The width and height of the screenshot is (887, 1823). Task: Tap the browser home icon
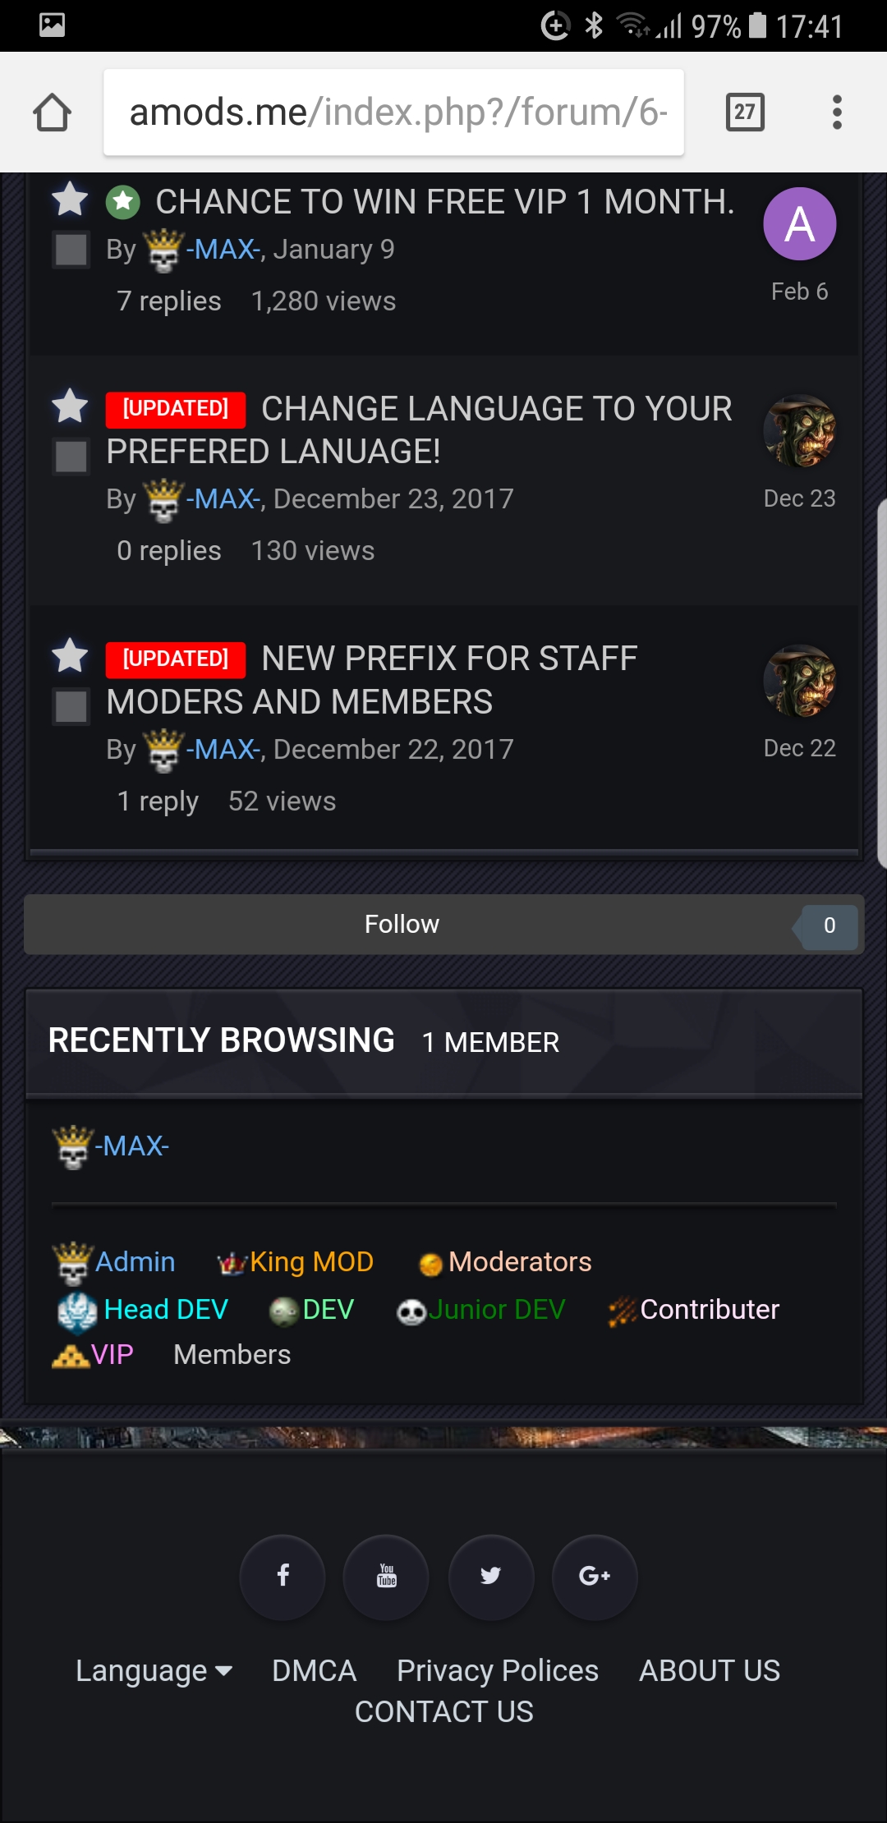tap(52, 113)
